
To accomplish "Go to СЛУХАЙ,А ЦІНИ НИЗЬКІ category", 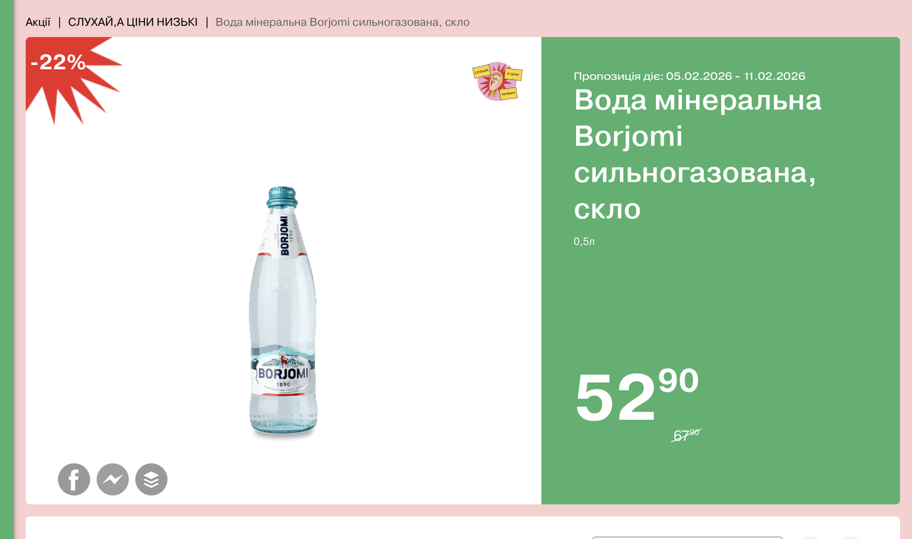I will (x=133, y=22).
